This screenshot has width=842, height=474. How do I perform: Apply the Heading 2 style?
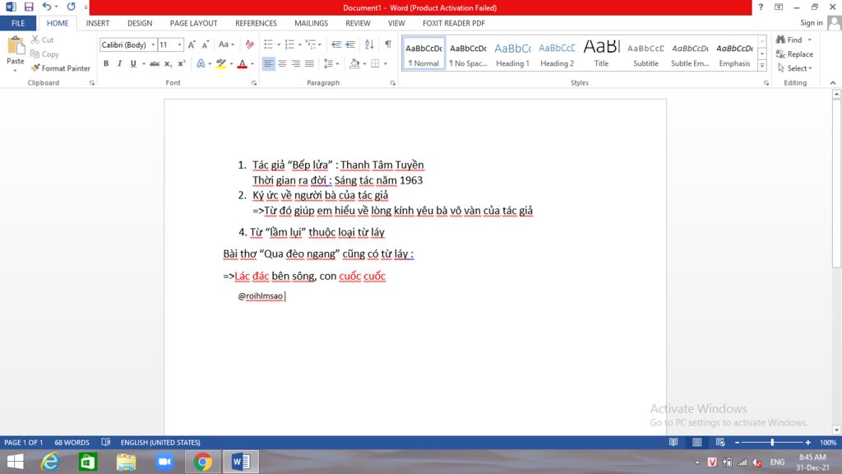(557, 53)
